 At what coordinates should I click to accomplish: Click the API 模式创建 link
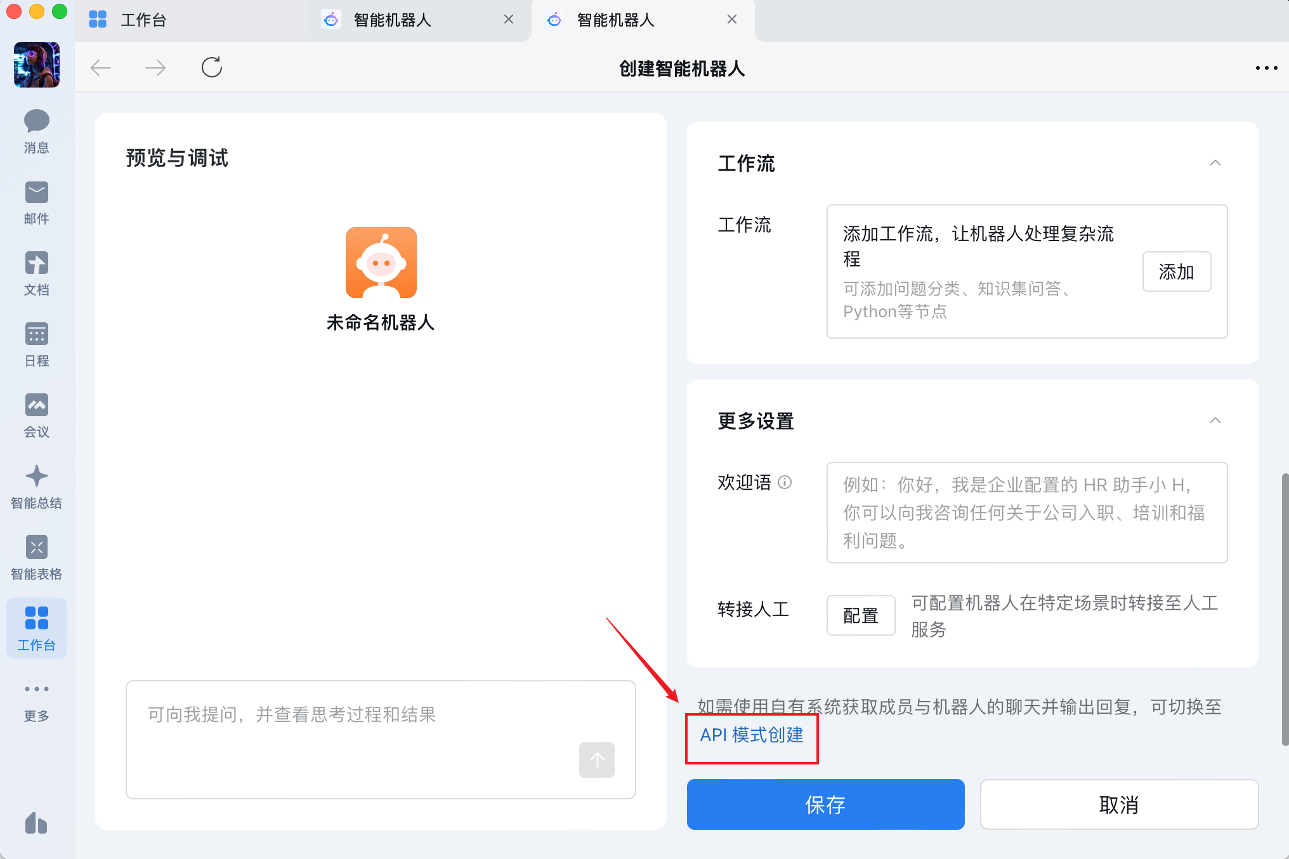click(752, 735)
